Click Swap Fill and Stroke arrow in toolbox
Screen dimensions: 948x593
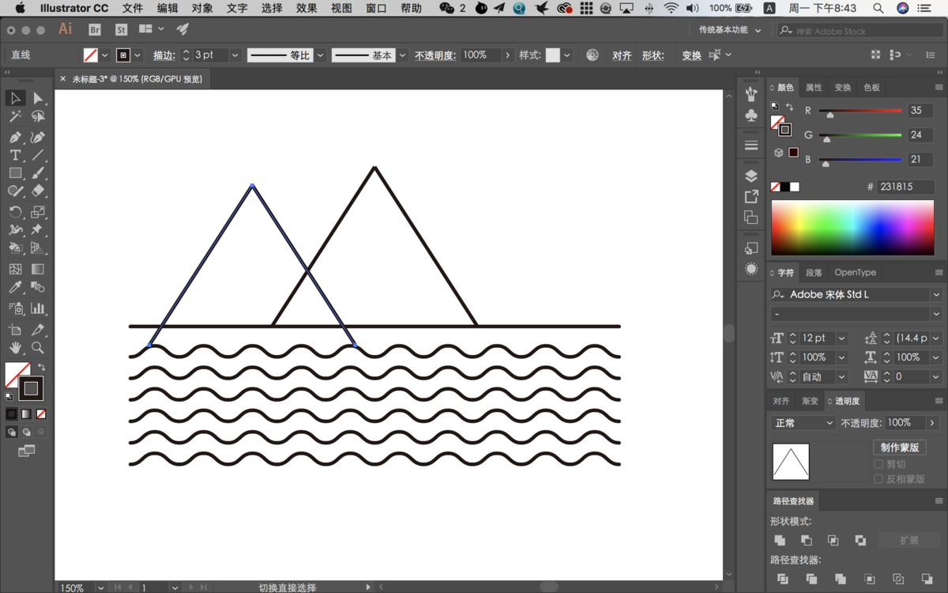coord(41,368)
